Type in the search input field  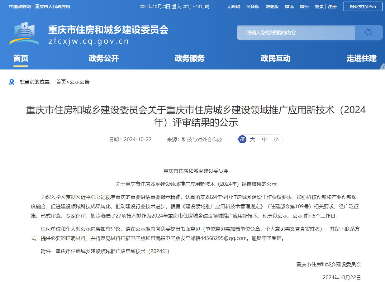(296, 32)
